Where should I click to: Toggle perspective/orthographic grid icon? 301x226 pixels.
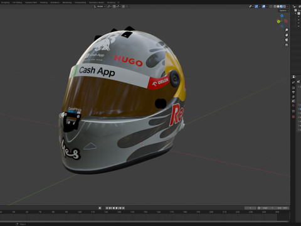pyautogui.click(x=287, y=45)
